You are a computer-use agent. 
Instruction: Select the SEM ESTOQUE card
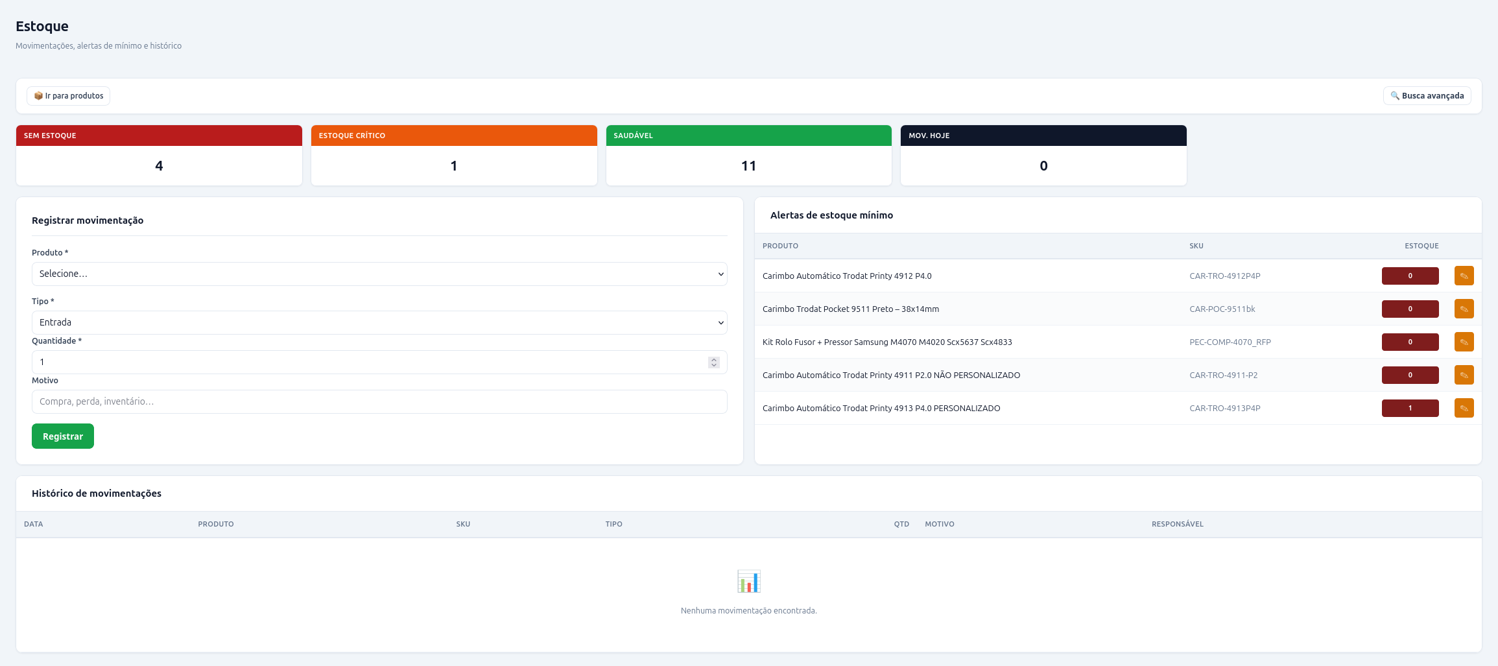[159, 155]
